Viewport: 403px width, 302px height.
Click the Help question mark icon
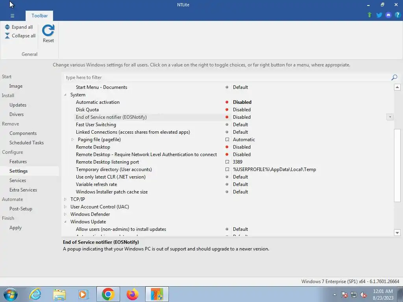pyautogui.click(x=397, y=15)
